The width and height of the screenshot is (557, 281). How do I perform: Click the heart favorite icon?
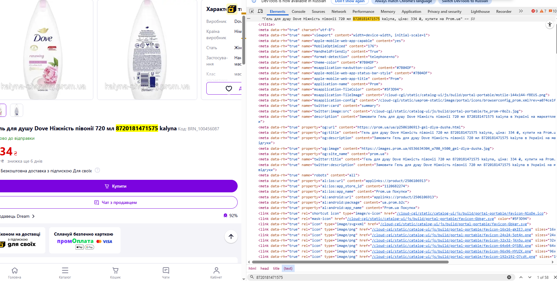pos(229,89)
